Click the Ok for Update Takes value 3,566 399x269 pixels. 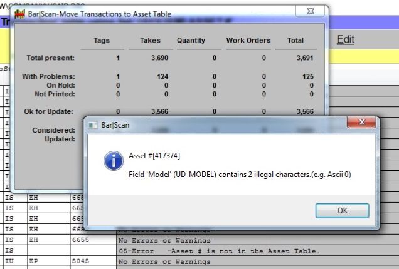point(159,111)
